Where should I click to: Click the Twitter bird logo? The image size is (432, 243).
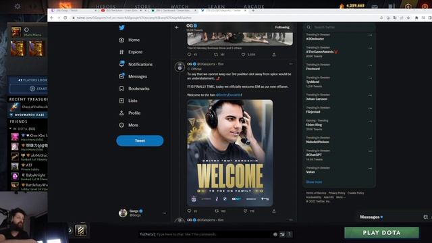click(122, 28)
